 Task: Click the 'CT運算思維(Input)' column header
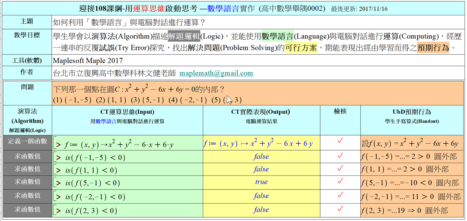[127, 112]
